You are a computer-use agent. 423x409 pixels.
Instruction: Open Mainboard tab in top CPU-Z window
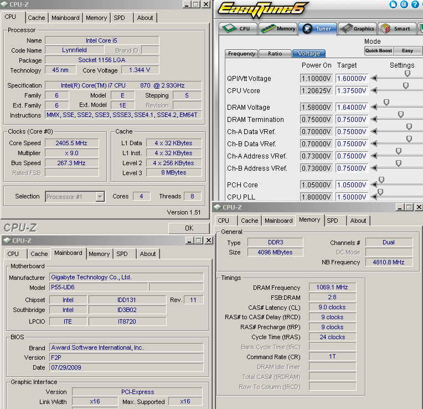pyautogui.click(x=65, y=18)
